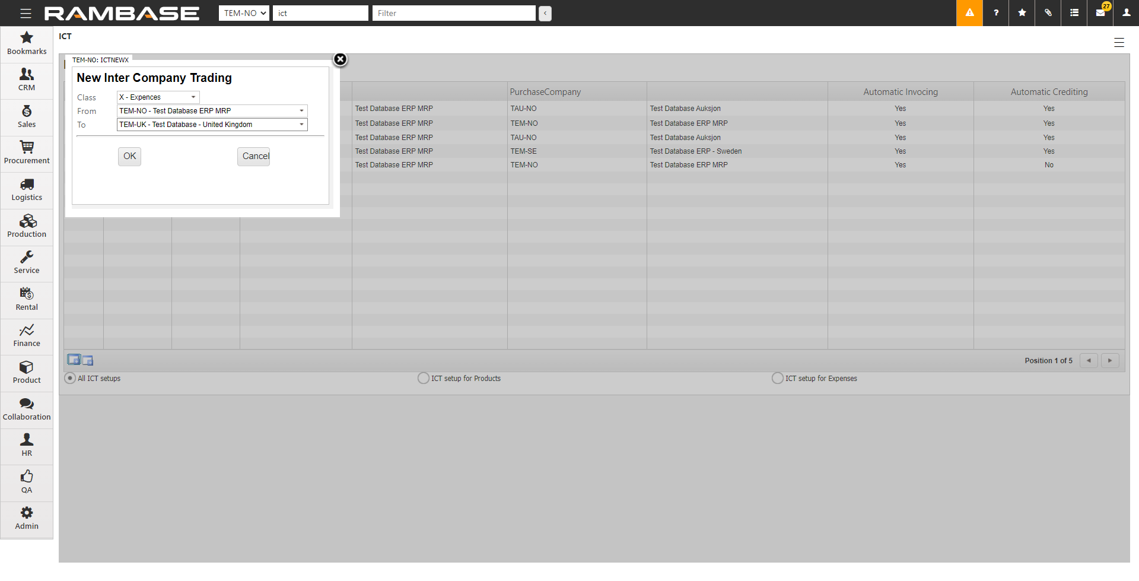
Task: Open the favorites star icon in header
Action: point(1022,13)
